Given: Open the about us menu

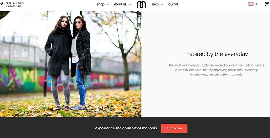Looking at the screenshot, I should (x=120, y=4).
